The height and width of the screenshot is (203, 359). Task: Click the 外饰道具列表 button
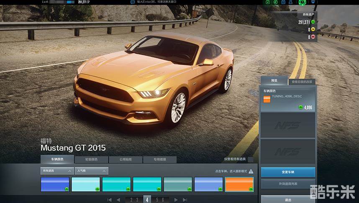(288, 184)
